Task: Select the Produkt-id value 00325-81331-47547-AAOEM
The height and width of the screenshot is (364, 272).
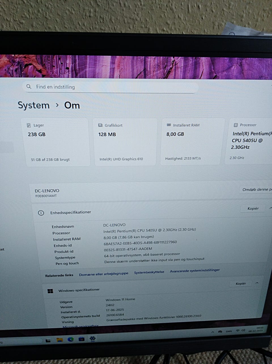Action: click(128, 249)
